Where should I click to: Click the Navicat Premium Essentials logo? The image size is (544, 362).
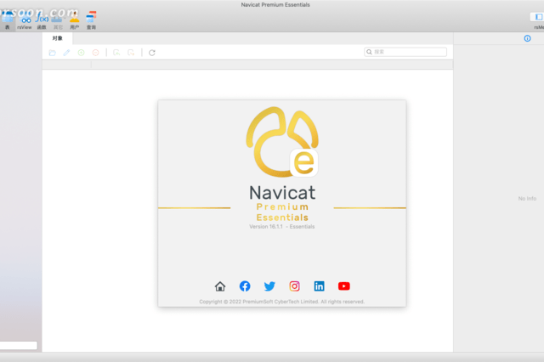[x=282, y=142]
